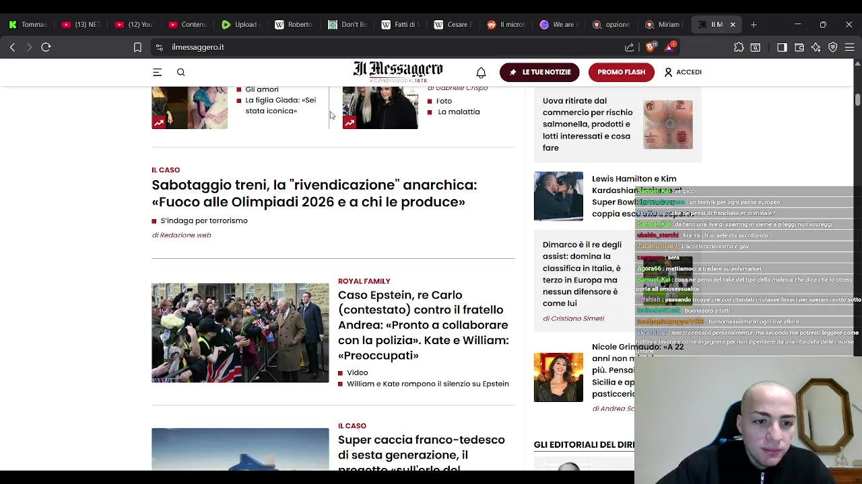
Task: Open Sabotaggio treni anarchica headline
Action: (x=314, y=193)
